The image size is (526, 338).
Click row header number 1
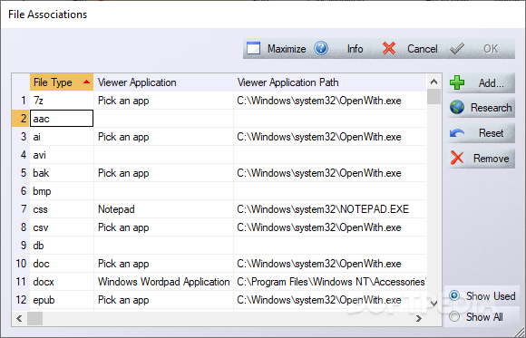(21, 101)
